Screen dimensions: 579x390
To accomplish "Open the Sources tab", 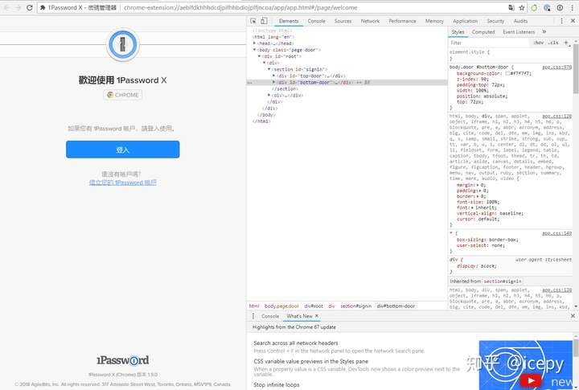I will [x=343, y=21].
